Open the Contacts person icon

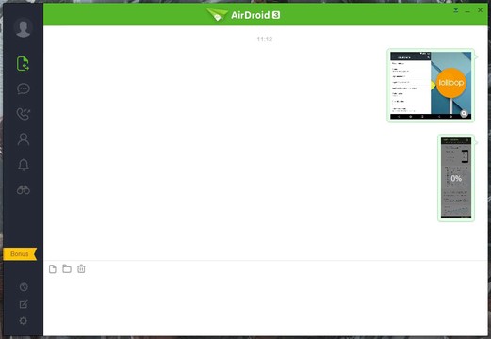[x=24, y=139]
